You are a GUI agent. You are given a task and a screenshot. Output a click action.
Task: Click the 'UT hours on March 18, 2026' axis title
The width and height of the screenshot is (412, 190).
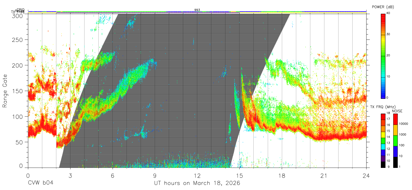click(197, 183)
